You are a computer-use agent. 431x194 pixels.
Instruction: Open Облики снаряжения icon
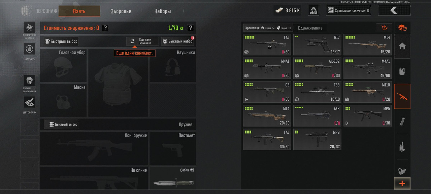click(x=30, y=81)
